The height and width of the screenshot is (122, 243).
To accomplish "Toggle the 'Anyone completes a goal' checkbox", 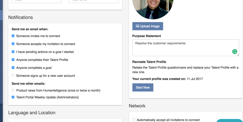I will click(13, 68).
